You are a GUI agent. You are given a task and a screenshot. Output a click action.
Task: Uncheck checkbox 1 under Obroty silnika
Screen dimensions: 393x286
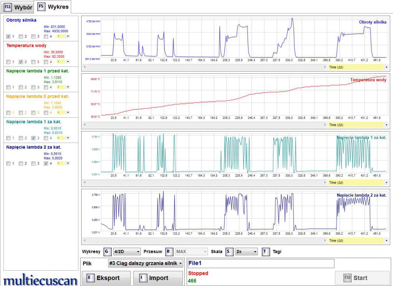pos(9,36)
